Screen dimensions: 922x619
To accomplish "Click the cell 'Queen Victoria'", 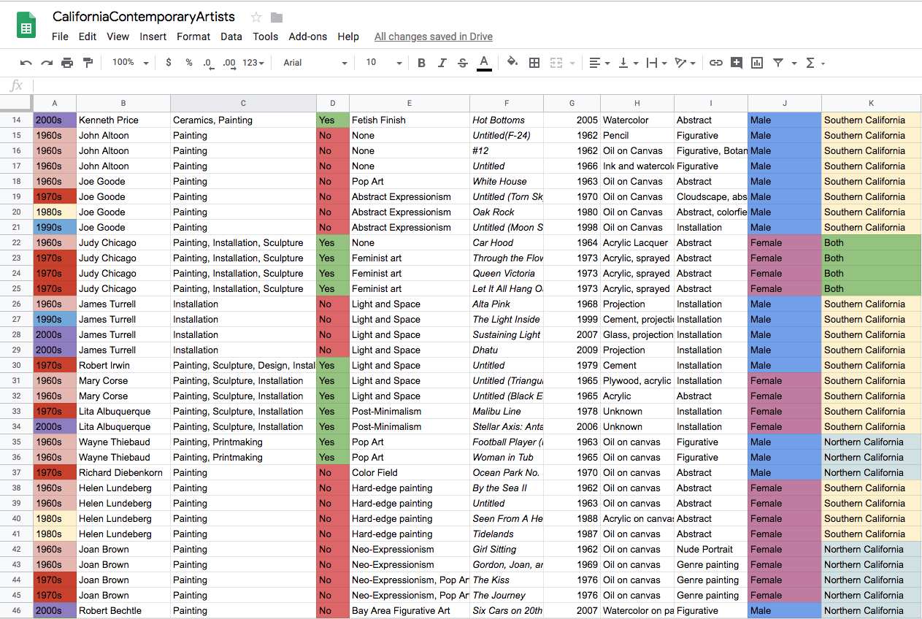I will pyautogui.click(x=507, y=274).
